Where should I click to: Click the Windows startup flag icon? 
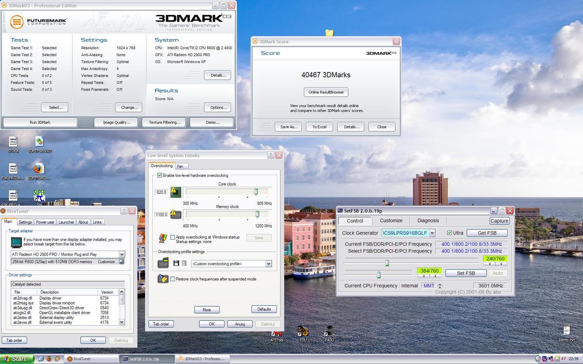[x=163, y=238]
